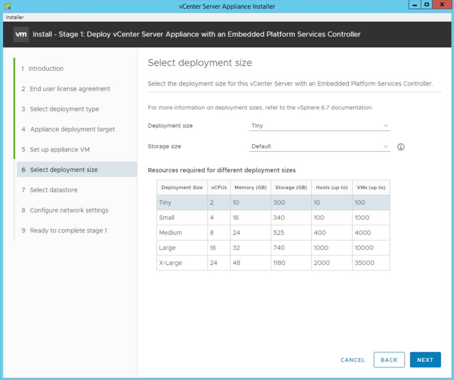The width and height of the screenshot is (454, 380).
Task: Click the installer app icon in title bar
Action: [7, 6]
